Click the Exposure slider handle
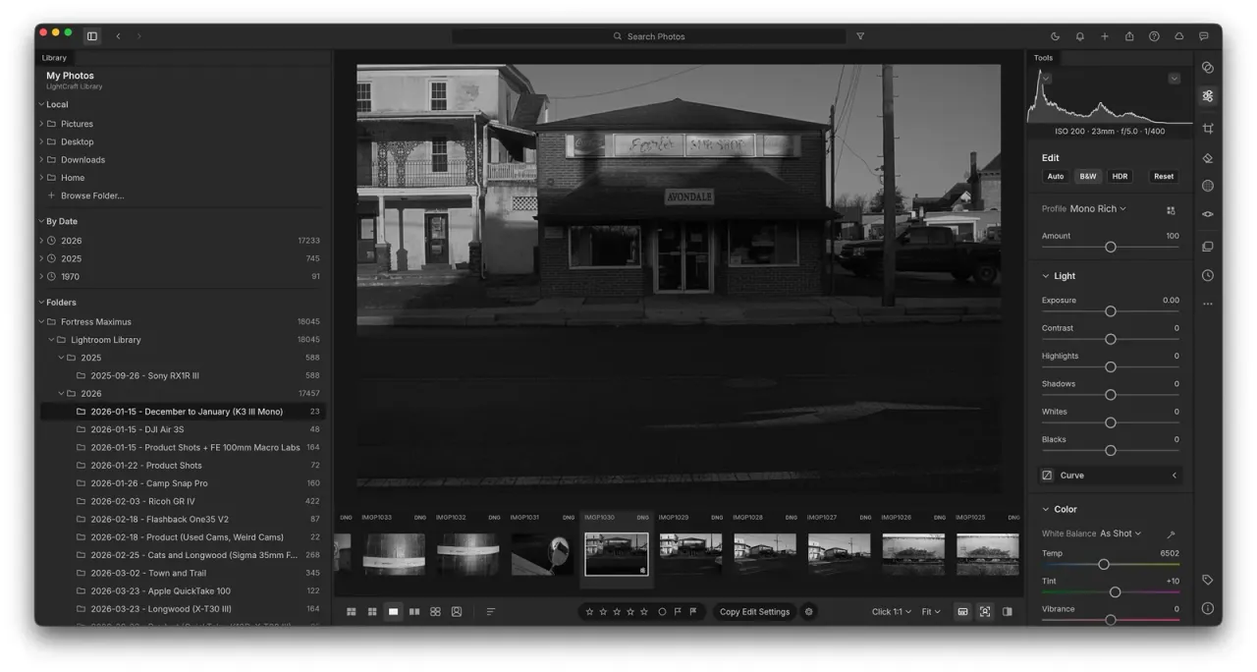The height and width of the screenshot is (672, 1257). (x=1111, y=311)
